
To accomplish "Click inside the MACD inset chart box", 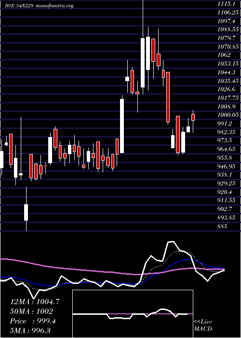I will [x=133, y=314].
